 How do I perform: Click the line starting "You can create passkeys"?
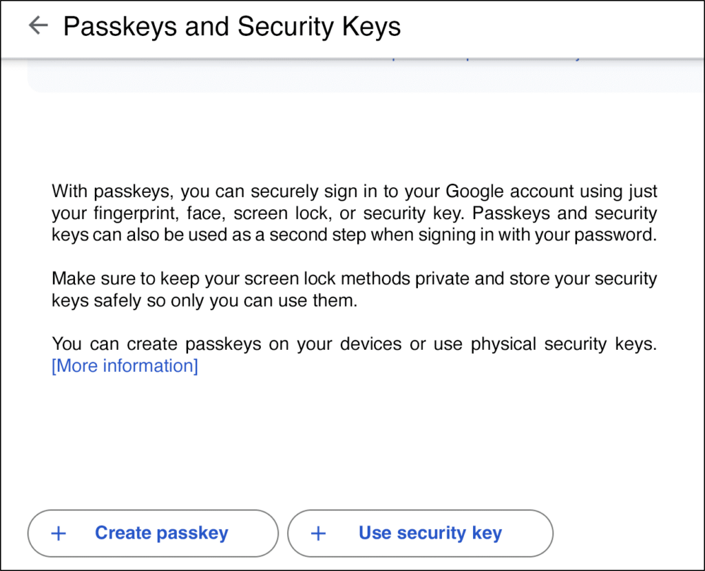354,344
